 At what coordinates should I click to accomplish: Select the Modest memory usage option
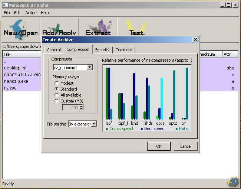64,83
